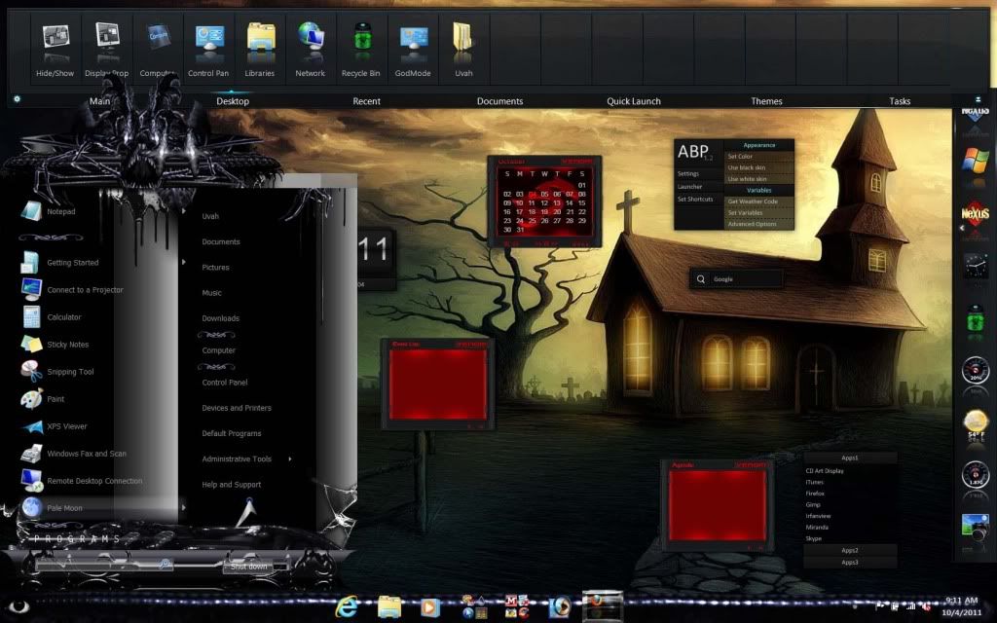
Task: Click the dock settings gear icon
Action: pyautogui.click(x=17, y=99)
